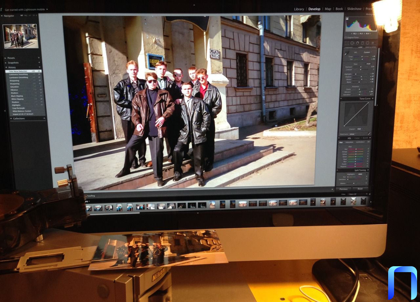Select the Luminance tab in HSL
The height and width of the screenshot is (302, 420).
click(x=360, y=142)
